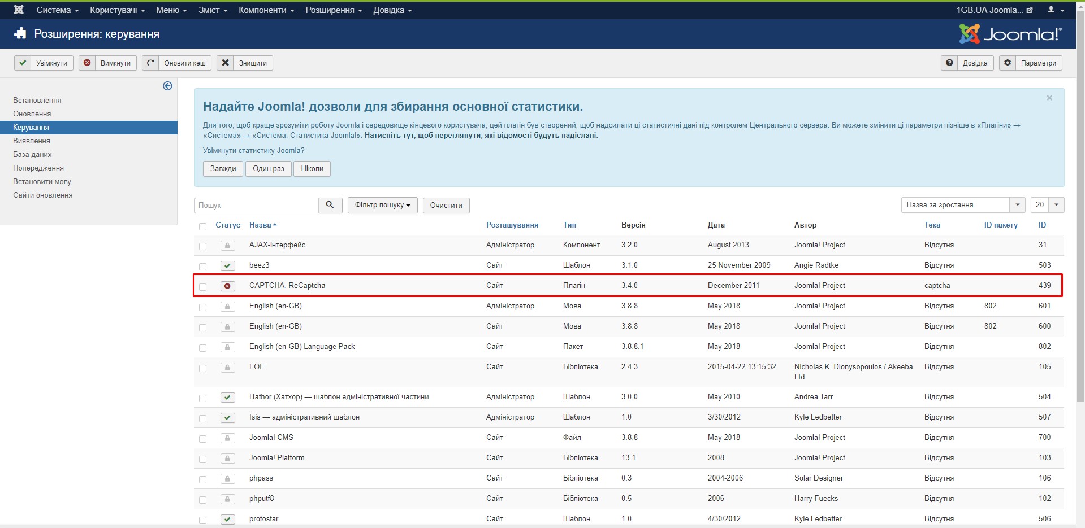This screenshot has width=1085, height=528.
Task: Open the user account icon menu
Action: pyautogui.click(x=1056, y=10)
